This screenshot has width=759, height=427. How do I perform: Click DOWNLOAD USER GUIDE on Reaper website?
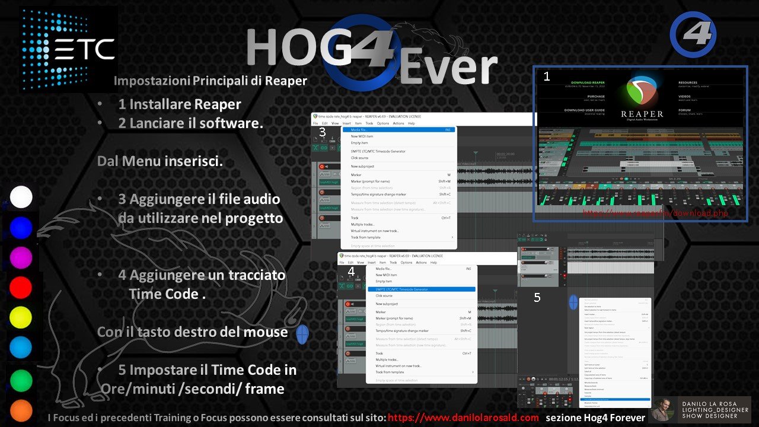585,110
